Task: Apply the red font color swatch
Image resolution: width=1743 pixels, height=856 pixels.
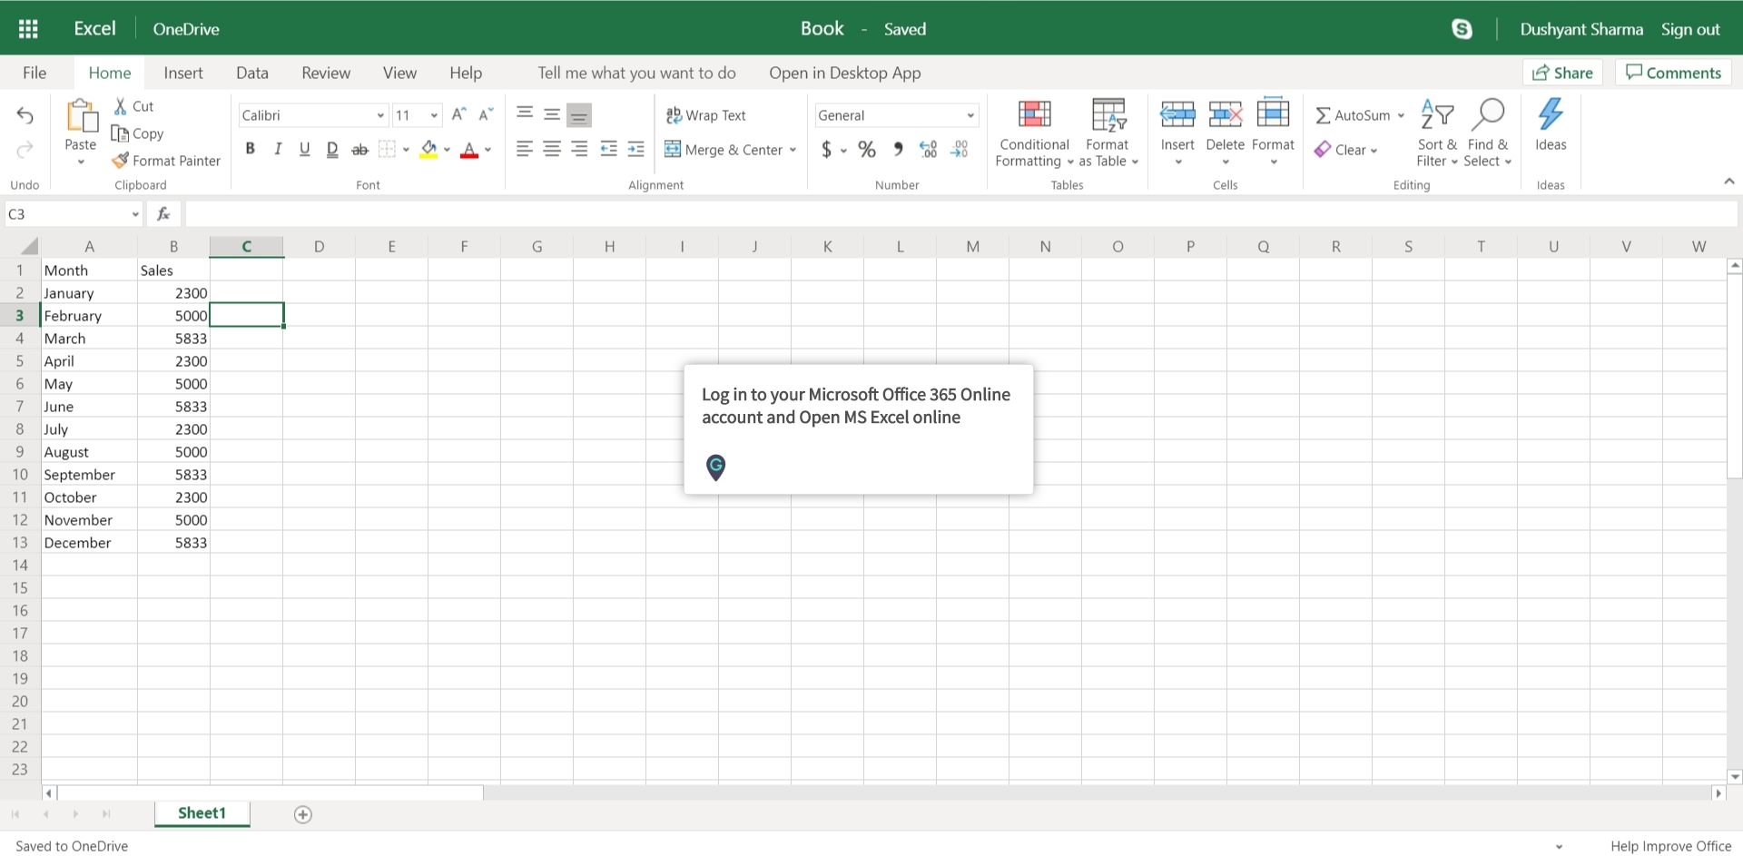Action: pyautogui.click(x=469, y=150)
